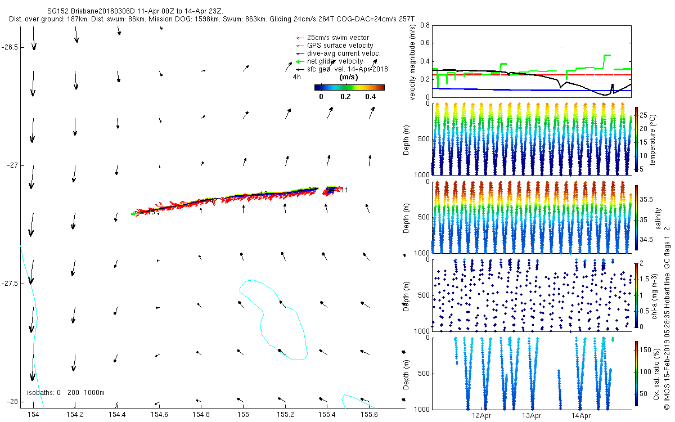Select the '25cm/s swim vector' legend entry
The image size is (675, 422).
[338, 38]
